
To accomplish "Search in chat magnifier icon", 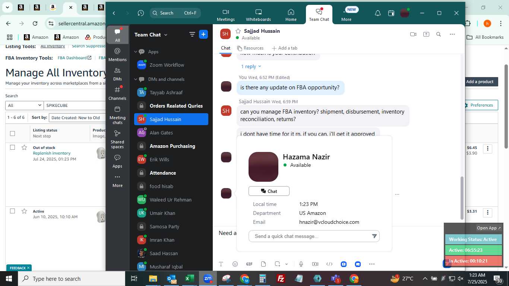I will click(x=439, y=34).
